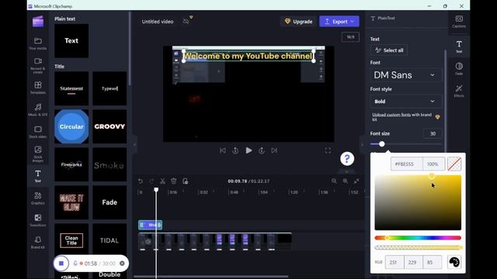Choose the Circular title style
497x279 pixels.
click(x=71, y=126)
